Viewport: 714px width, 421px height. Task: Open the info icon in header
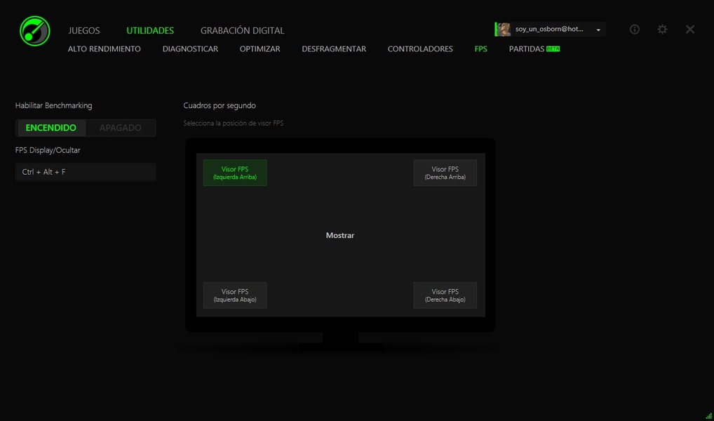634,29
